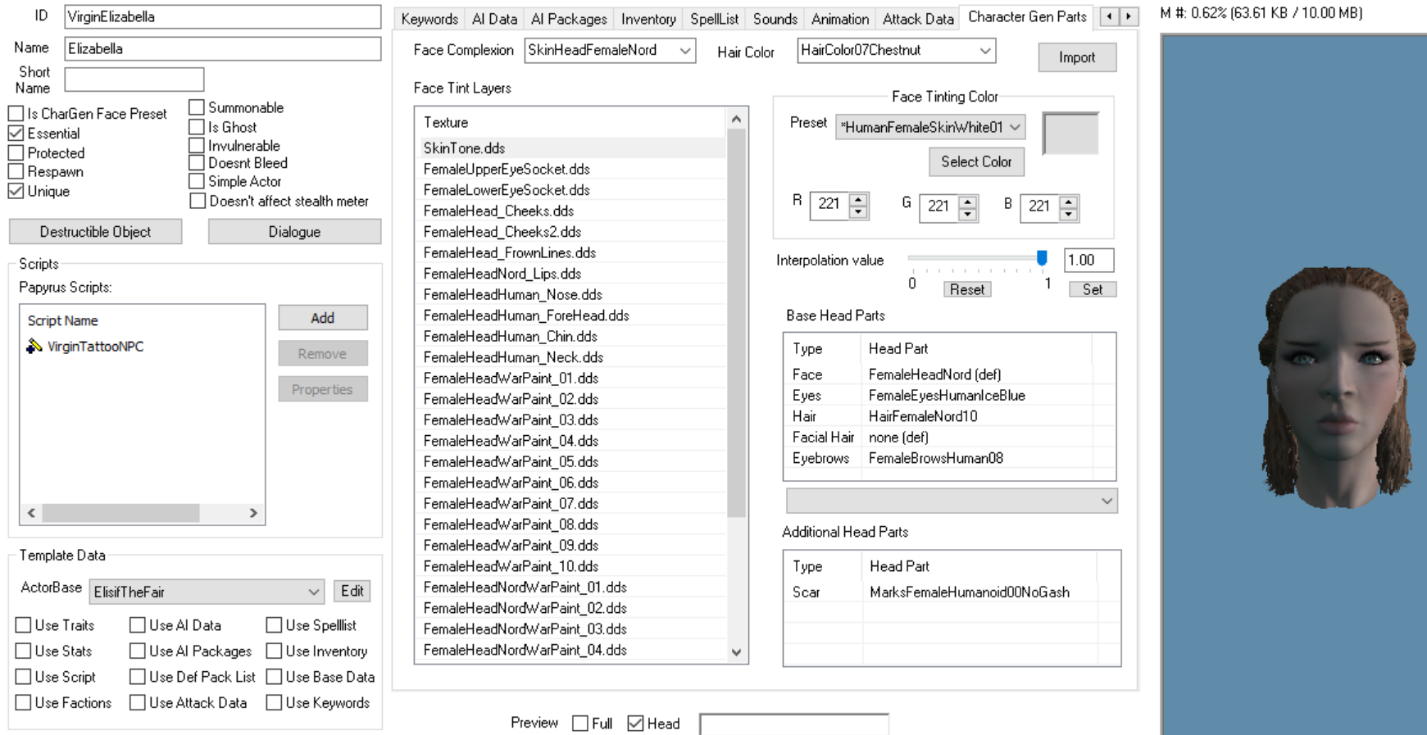Screen dimensions: 1427x735
Task: Open the Attack Data tab
Action: coord(918,19)
